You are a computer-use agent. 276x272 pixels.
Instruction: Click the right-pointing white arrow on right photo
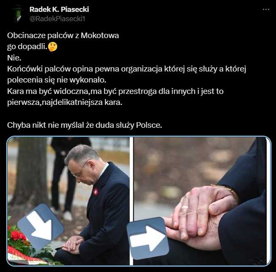[148, 238]
